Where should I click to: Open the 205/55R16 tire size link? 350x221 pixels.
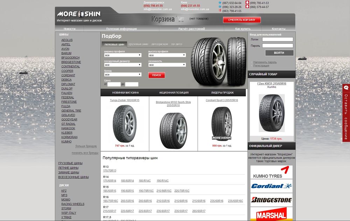pos(127,201)
